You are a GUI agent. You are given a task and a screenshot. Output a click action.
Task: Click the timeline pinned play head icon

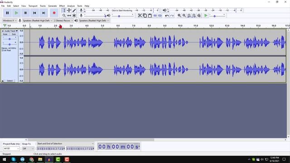click(x=5, y=25)
